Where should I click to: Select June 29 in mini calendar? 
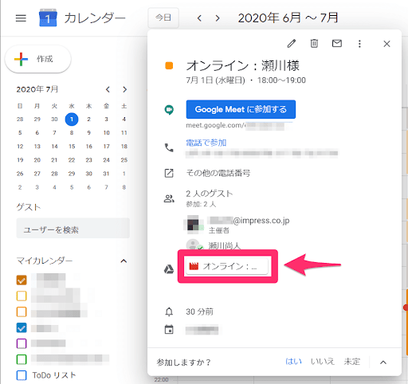pyautogui.click(x=37, y=120)
